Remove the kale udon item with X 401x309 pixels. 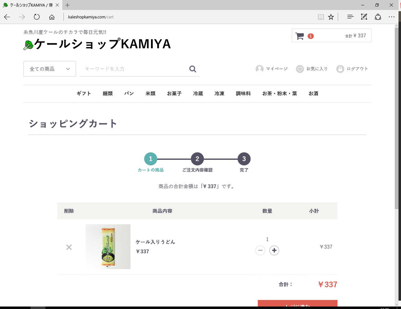69,247
